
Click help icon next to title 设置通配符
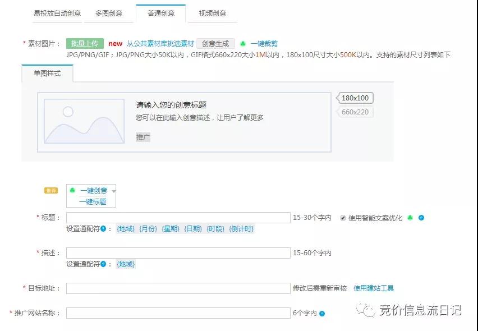(x=103, y=229)
